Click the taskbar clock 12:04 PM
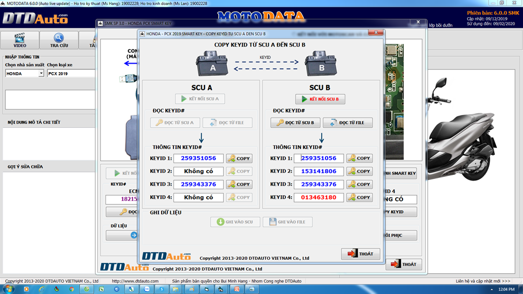Viewport: 523px width, 294px height. [x=506, y=289]
